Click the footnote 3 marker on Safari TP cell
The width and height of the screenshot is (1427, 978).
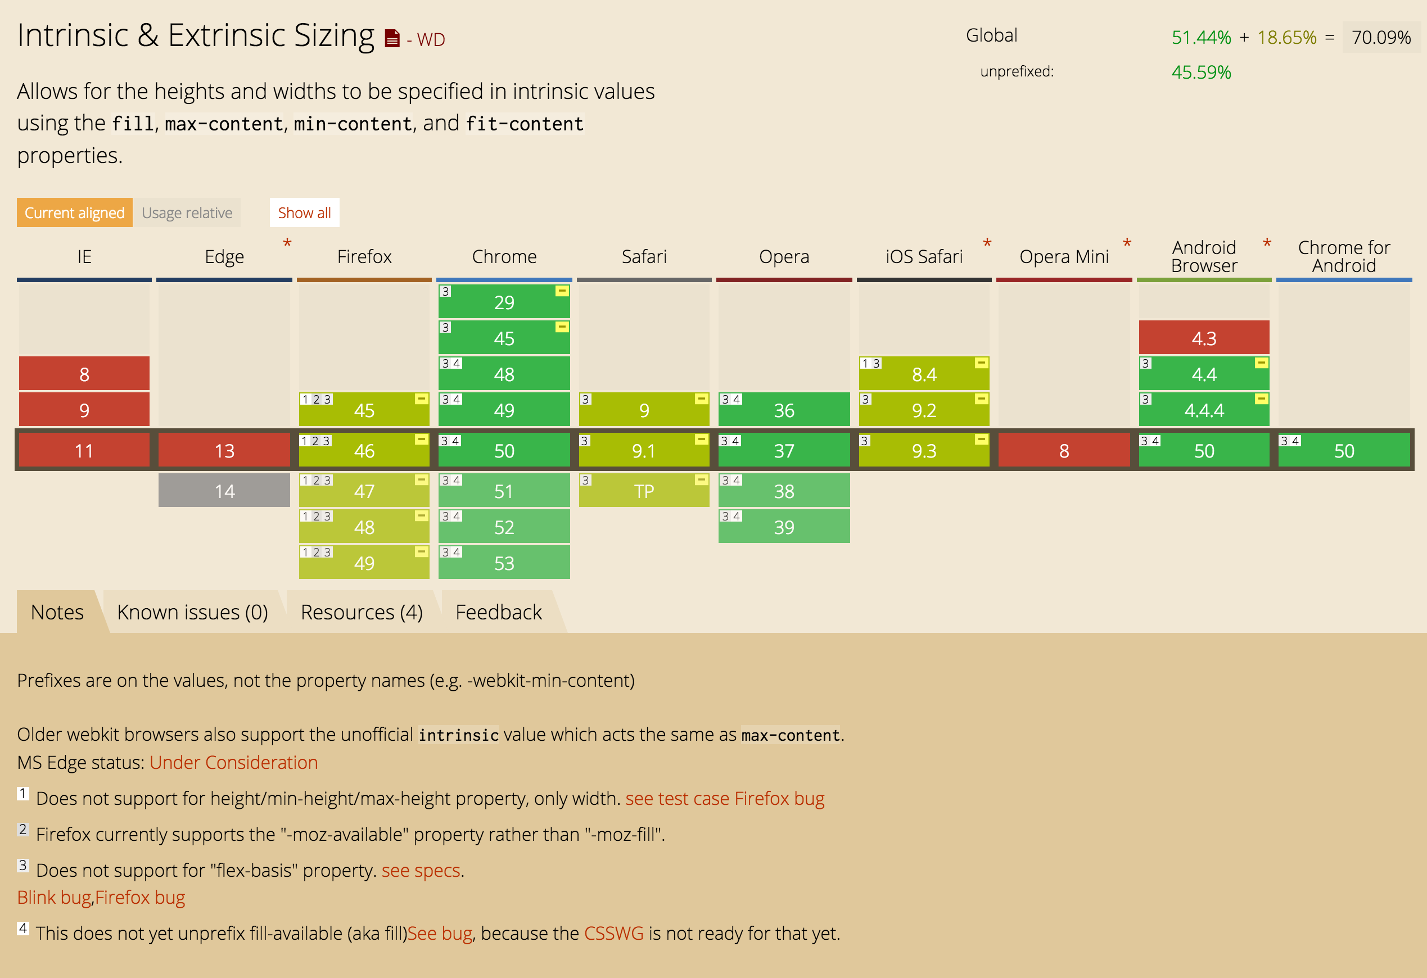(x=585, y=480)
